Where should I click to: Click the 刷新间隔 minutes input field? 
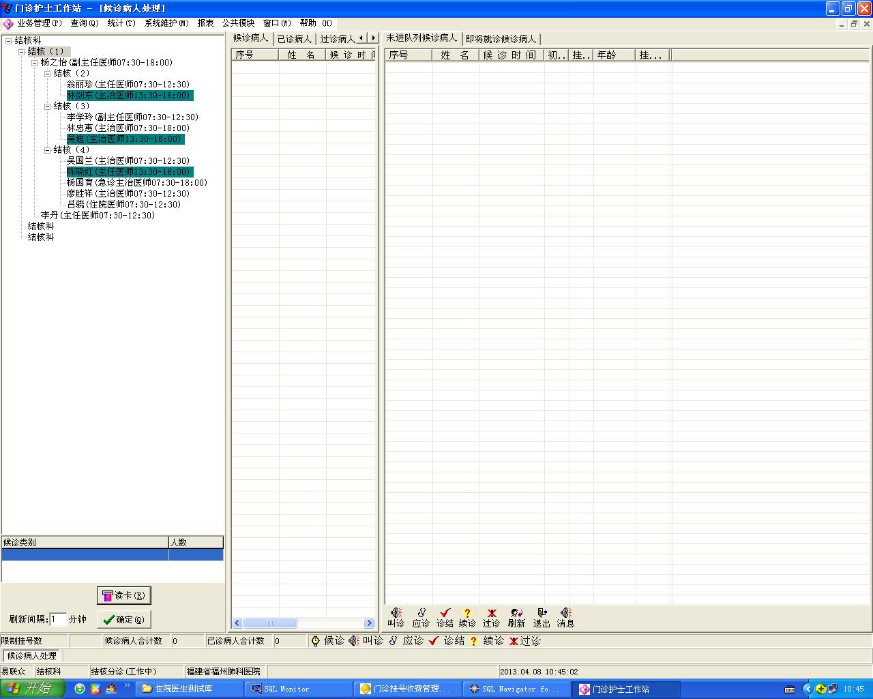tap(58, 619)
